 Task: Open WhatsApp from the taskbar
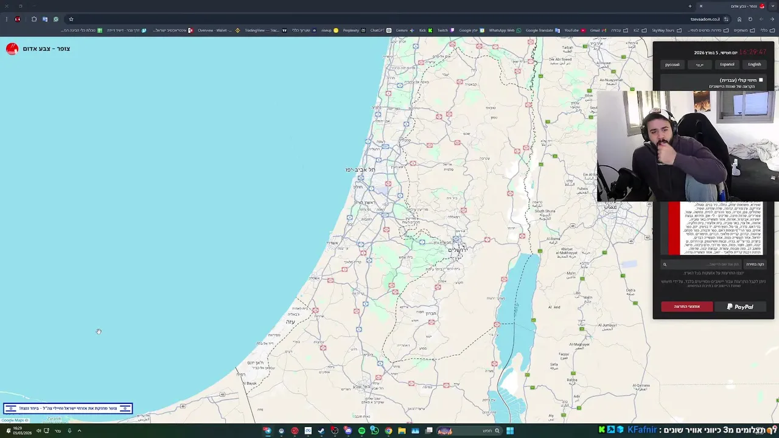375,431
